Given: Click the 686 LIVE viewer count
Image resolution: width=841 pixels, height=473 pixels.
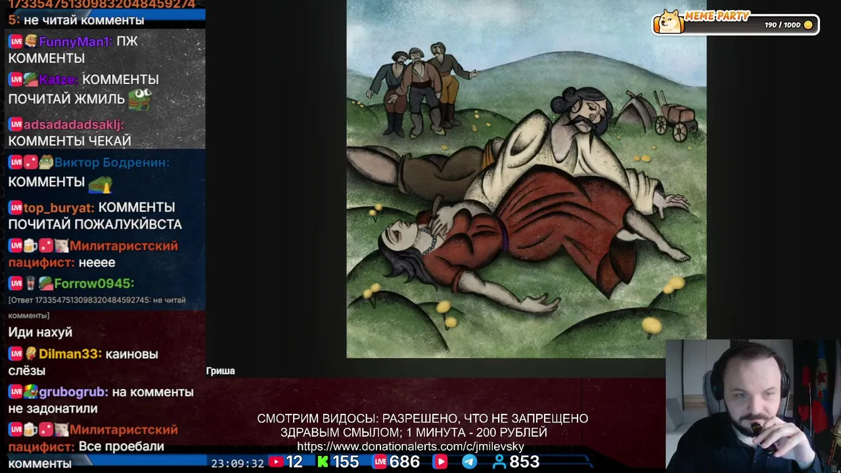Looking at the screenshot, I should pos(405,462).
